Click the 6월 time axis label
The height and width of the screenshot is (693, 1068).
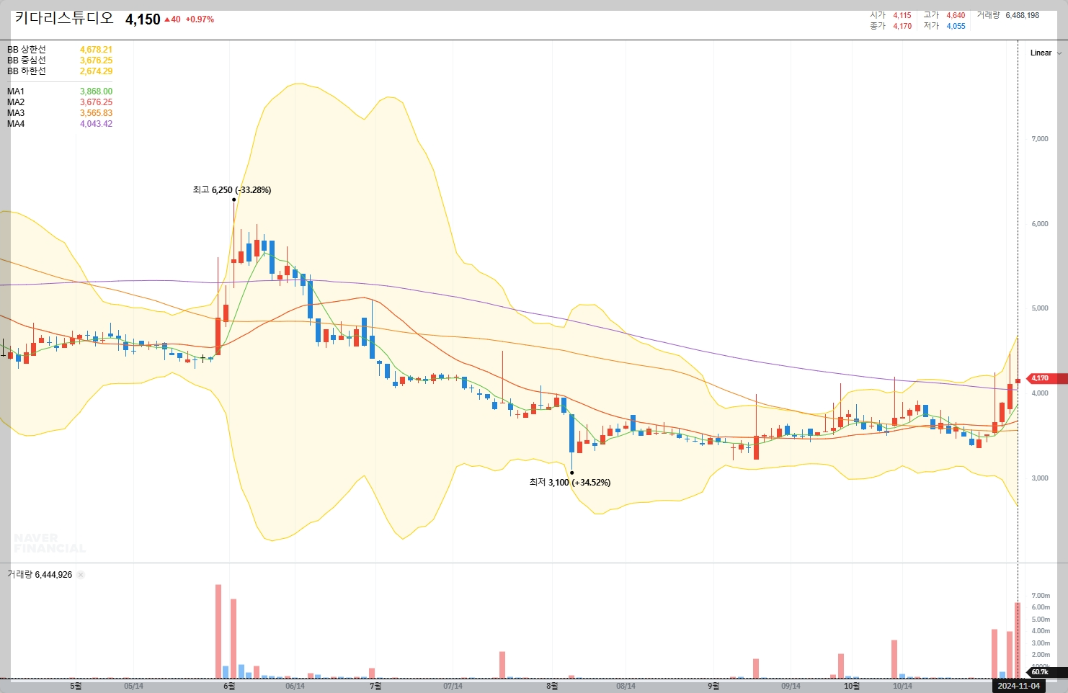click(229, 686)
